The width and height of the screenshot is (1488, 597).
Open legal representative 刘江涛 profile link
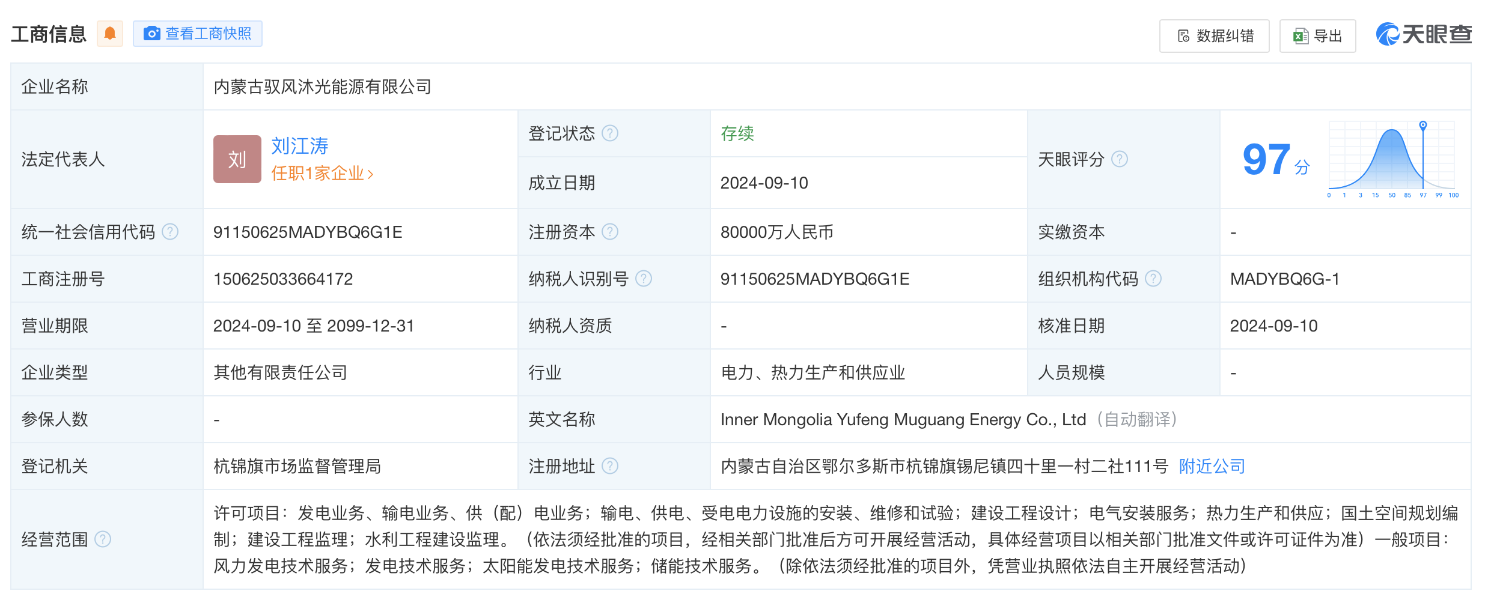point(300,145)
